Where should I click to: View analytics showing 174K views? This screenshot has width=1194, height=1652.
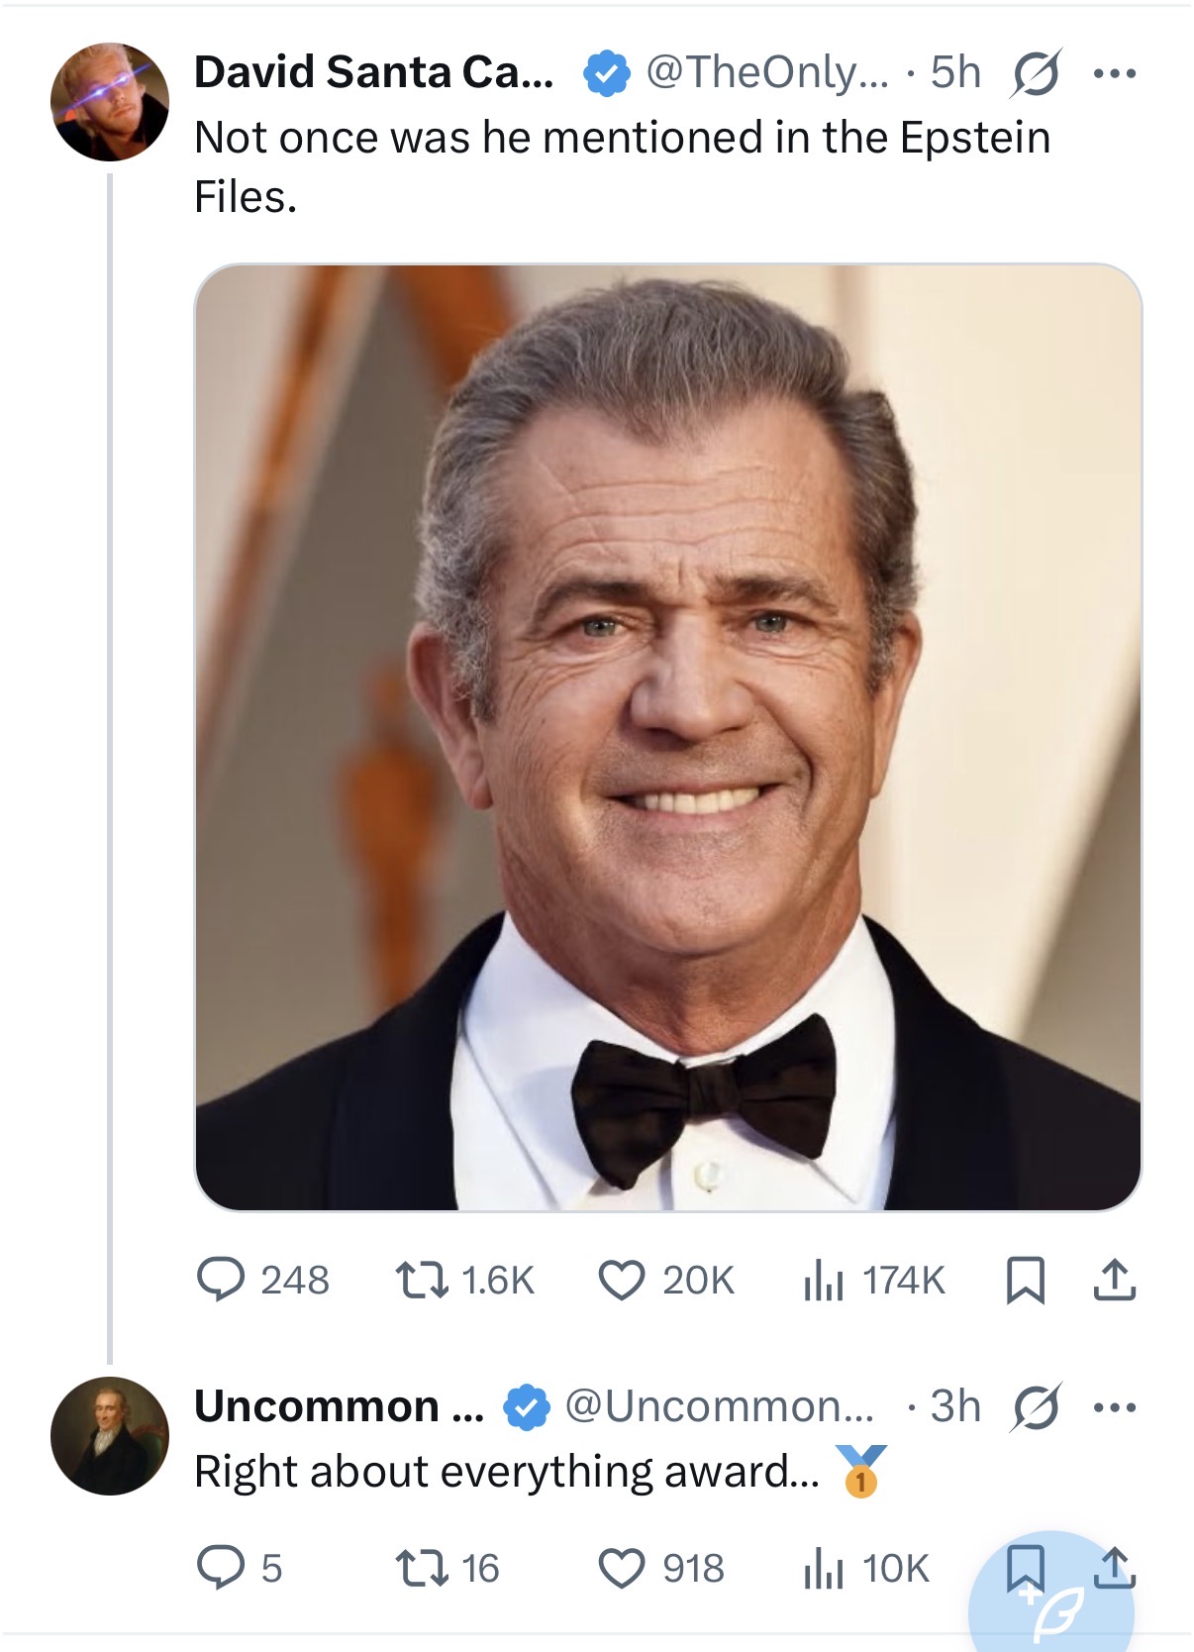coord(823,1279)
